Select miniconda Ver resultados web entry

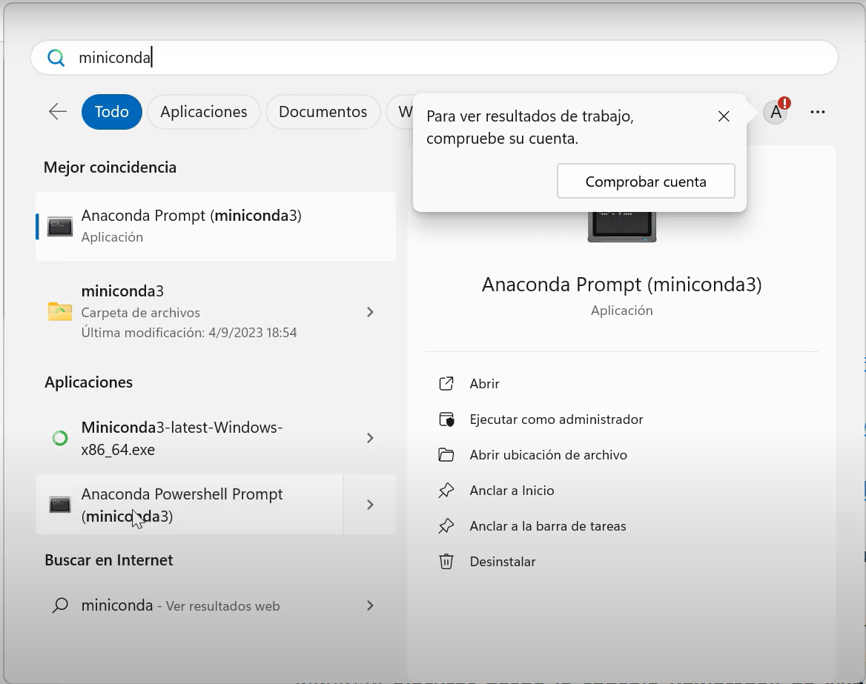pyautogui.click(x=216, y=605)
